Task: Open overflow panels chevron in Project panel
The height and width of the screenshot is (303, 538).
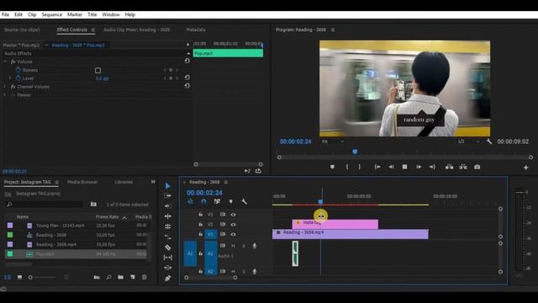Action: (153, 182)
